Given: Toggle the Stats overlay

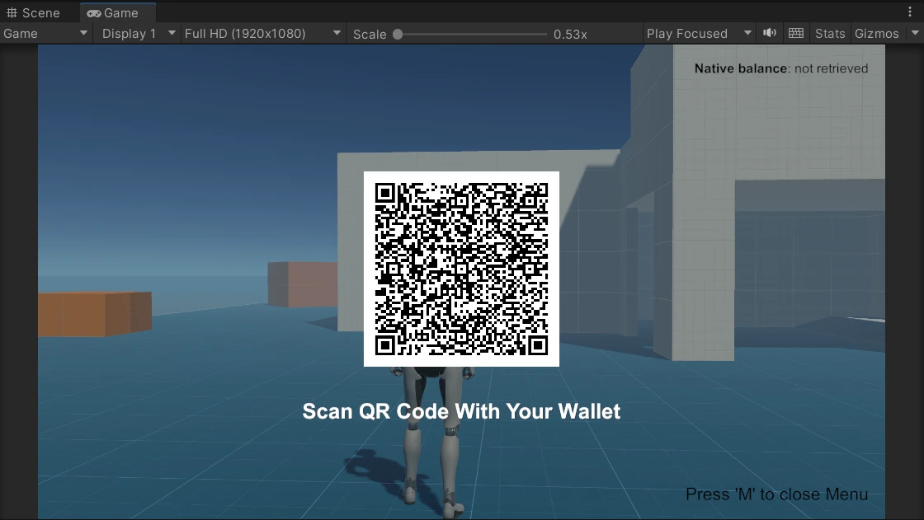Looking at the screenshot, I should (x=829, y=33).
